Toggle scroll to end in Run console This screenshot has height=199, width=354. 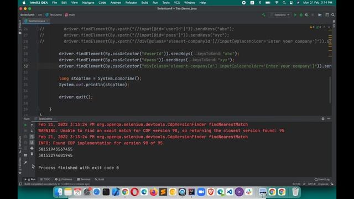(x=32, y=143)
